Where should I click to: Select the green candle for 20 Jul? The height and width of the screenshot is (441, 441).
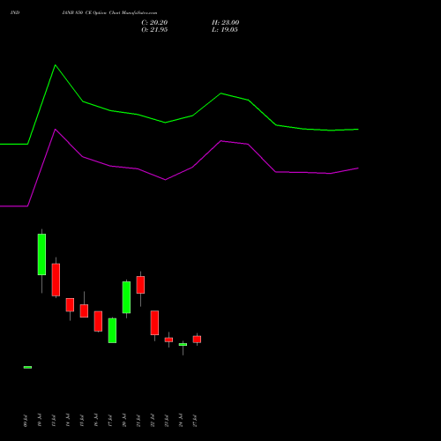coord(126,297)
